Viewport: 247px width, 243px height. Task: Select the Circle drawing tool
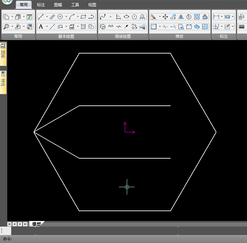point(60,17)
